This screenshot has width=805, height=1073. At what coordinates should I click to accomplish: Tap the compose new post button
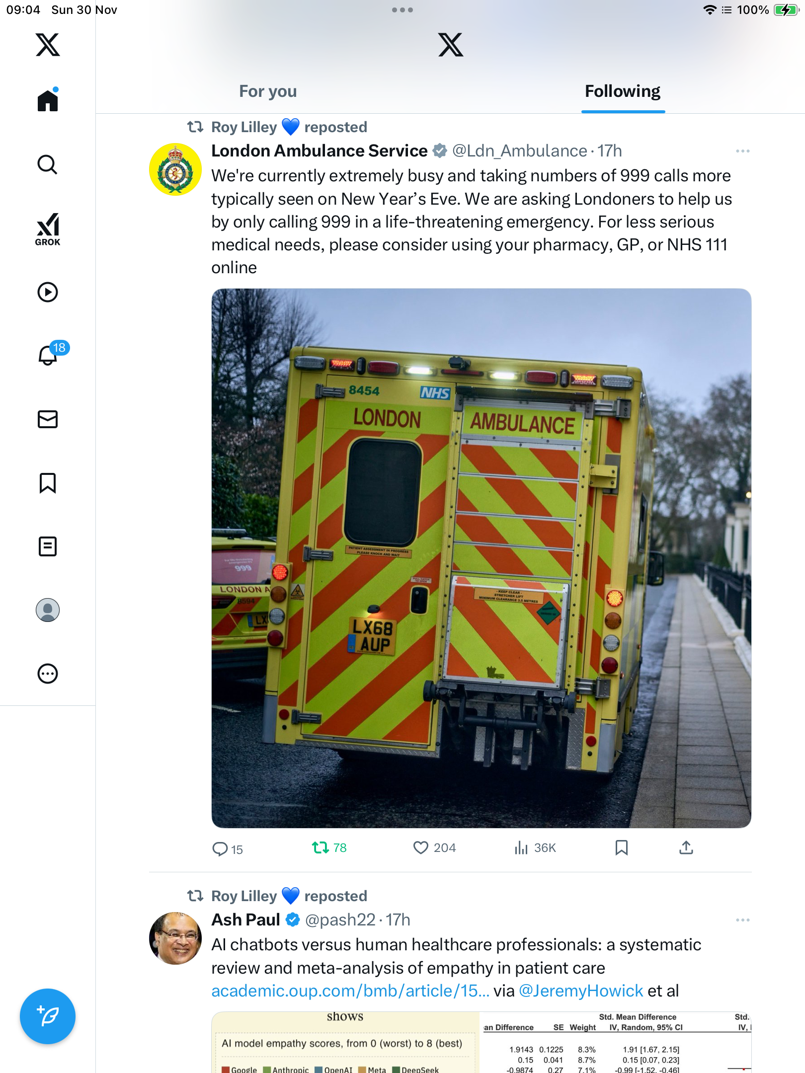[x=48, y=1016]
